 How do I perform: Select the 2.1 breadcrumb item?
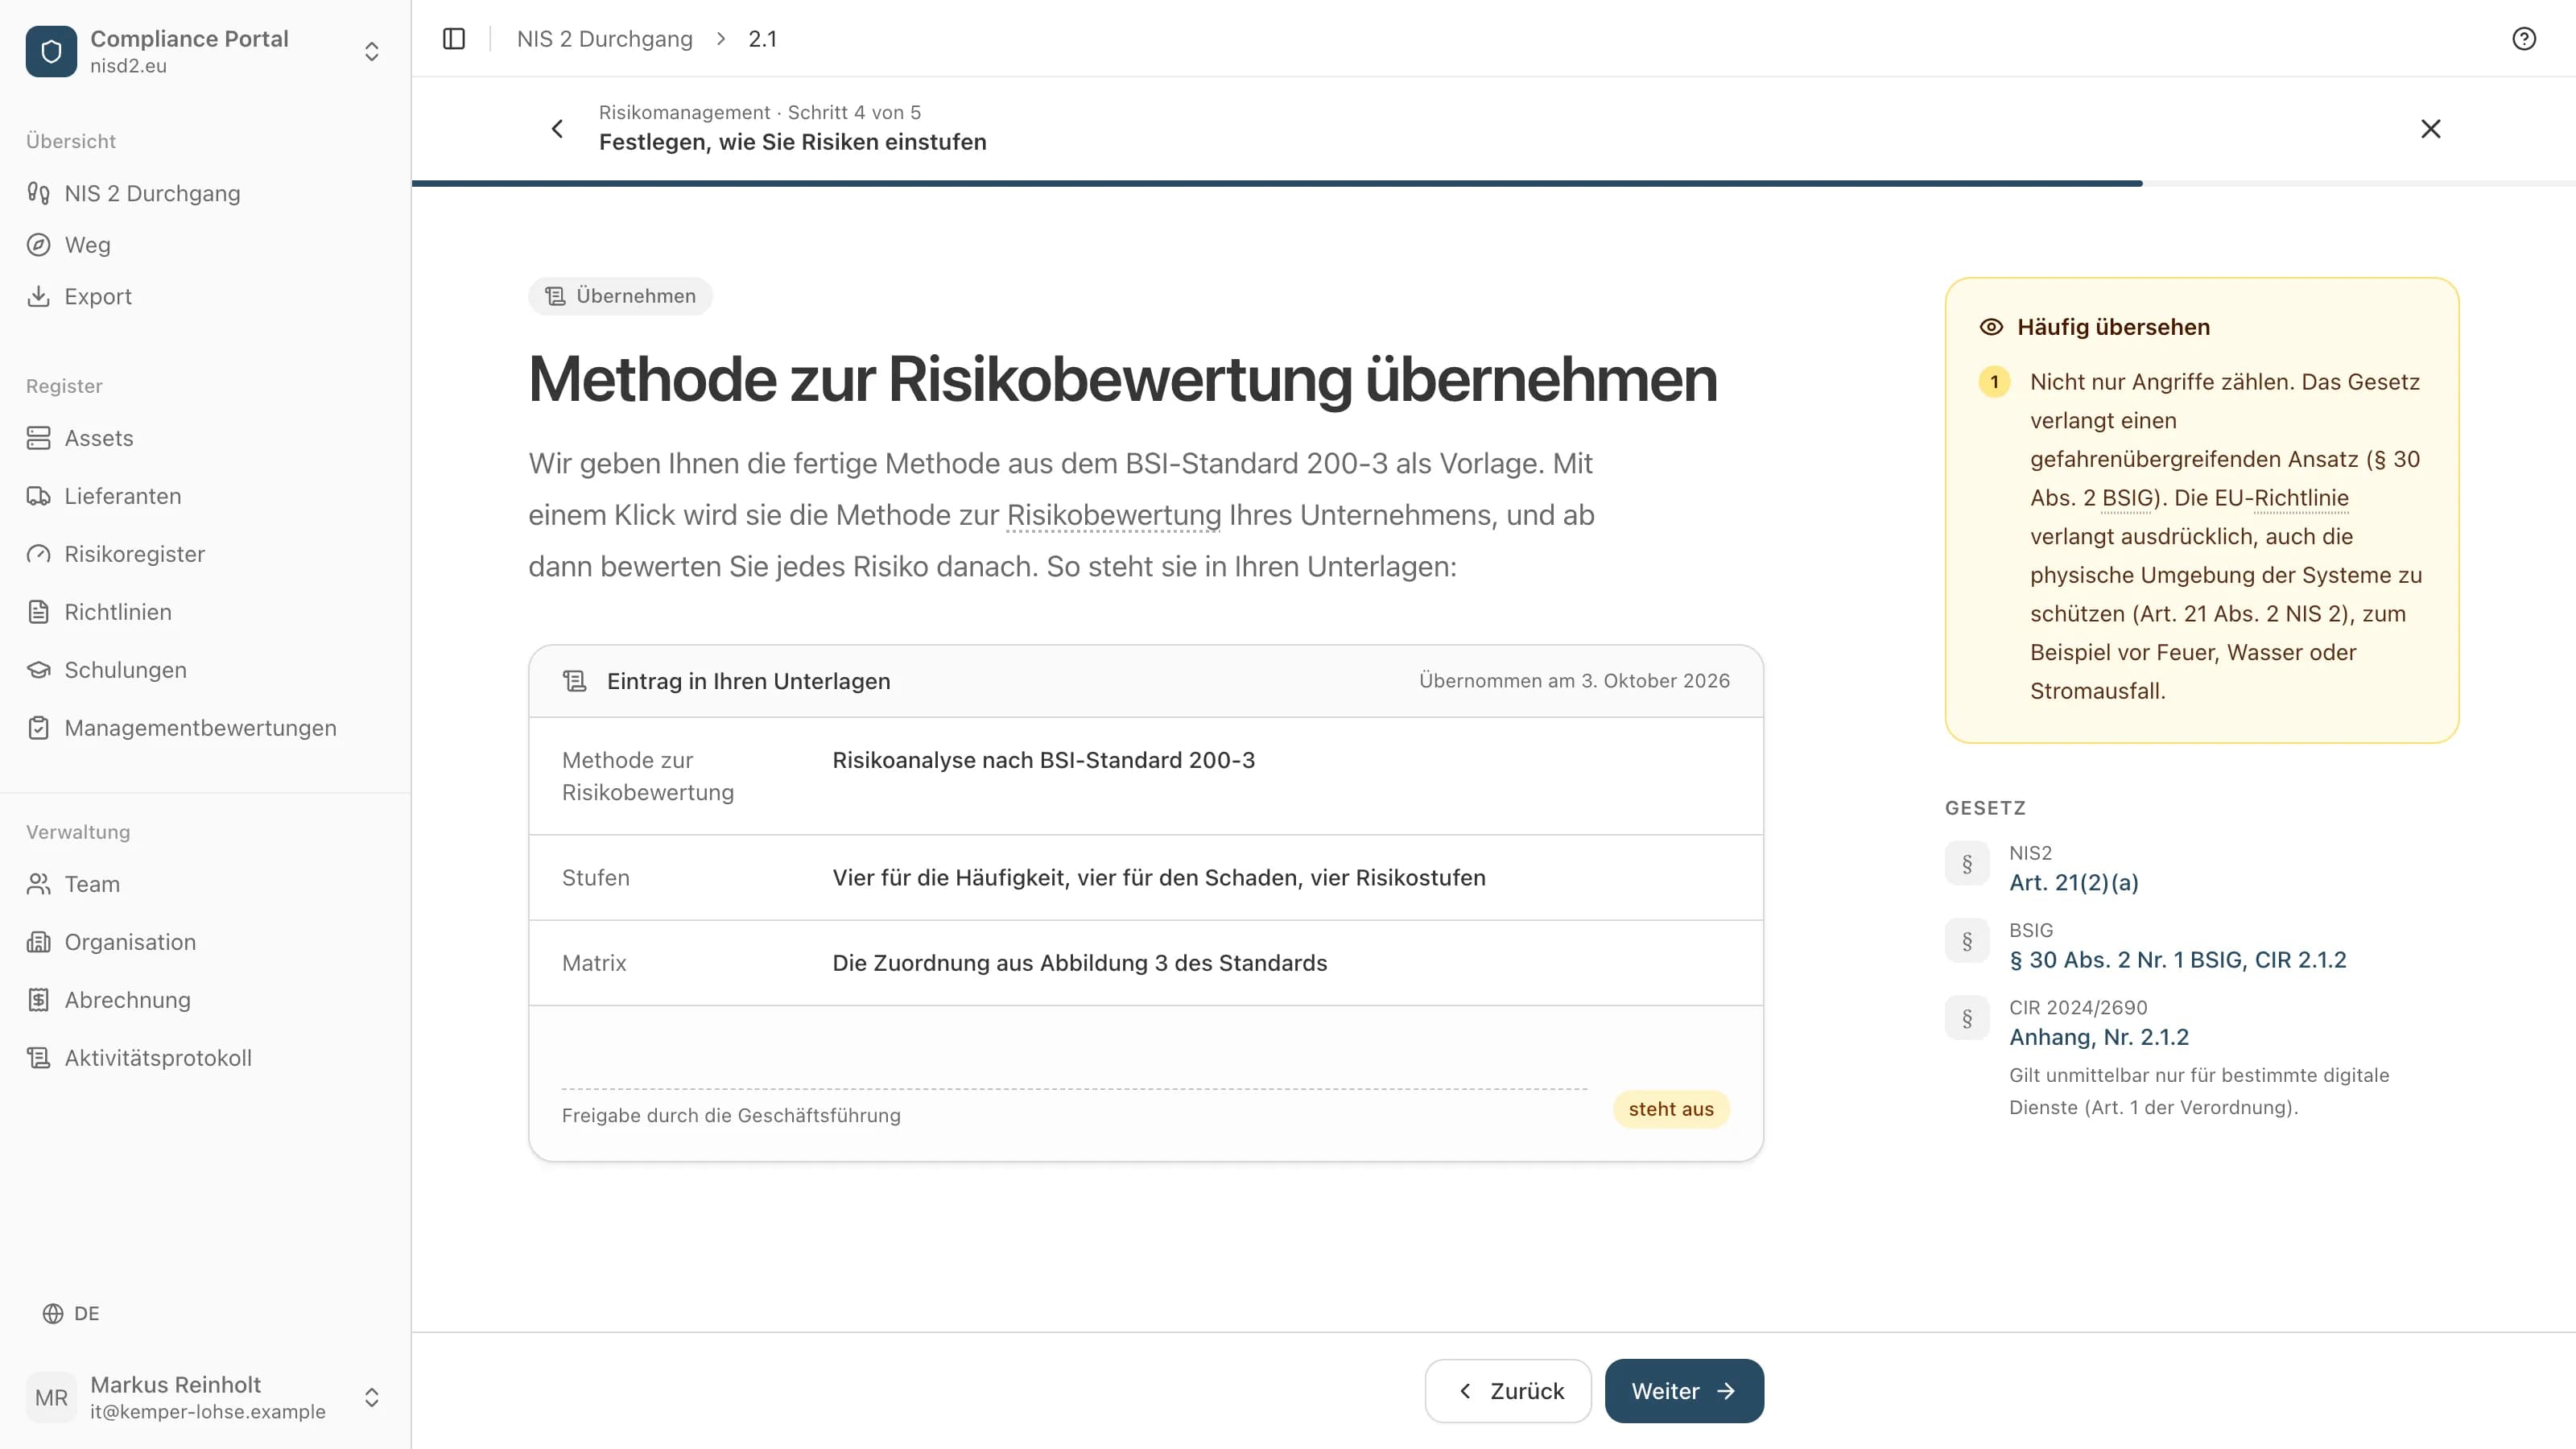coord(762,39)
